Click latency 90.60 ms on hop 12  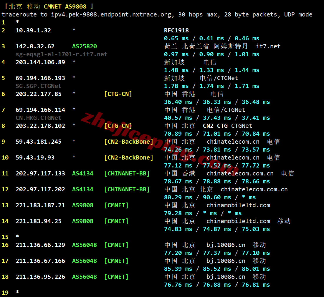(x=217, y=198)
